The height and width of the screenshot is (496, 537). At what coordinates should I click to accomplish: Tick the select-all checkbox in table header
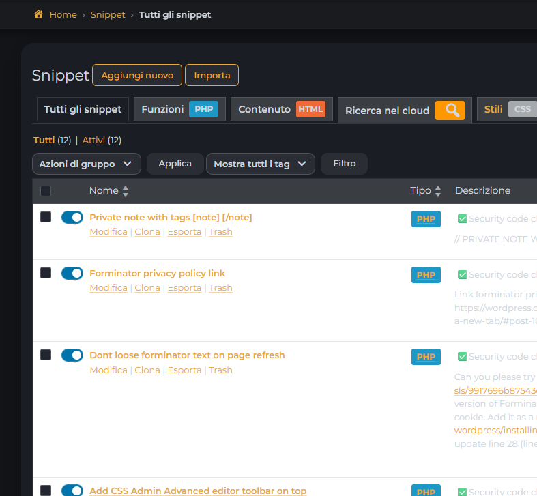(x=46, y=191)
